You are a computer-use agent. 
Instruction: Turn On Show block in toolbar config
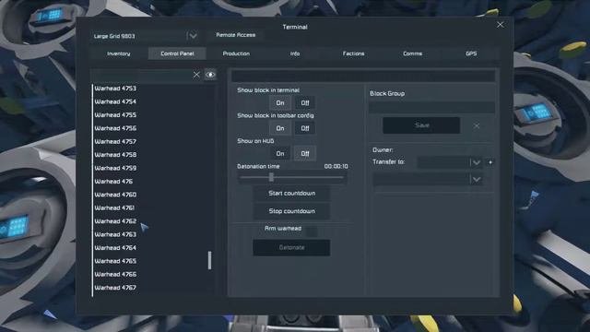point(280,128)
